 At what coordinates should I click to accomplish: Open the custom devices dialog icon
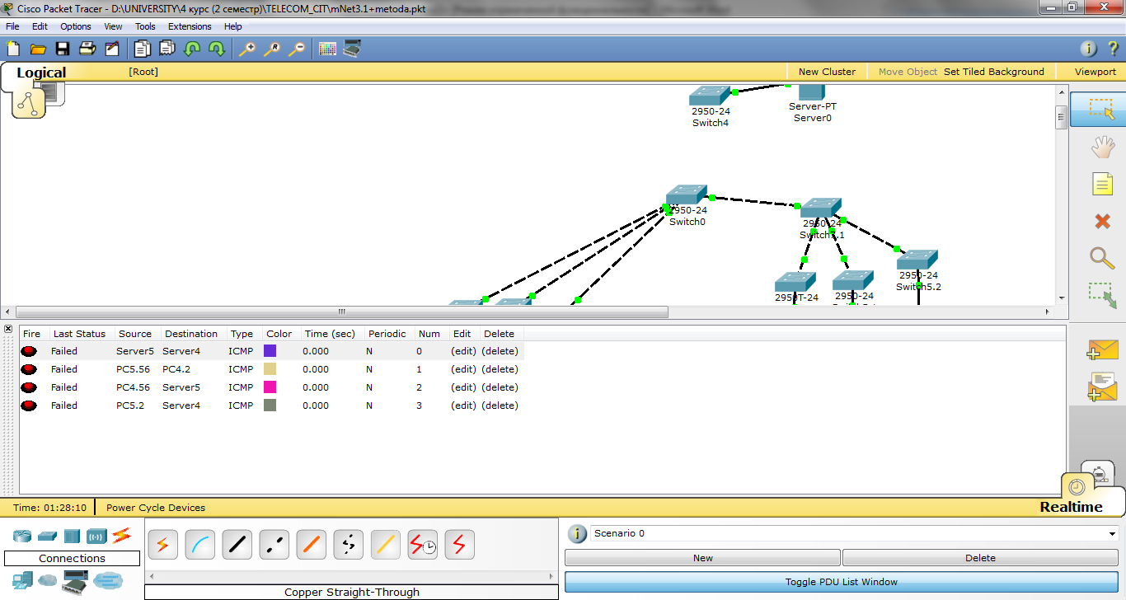[352, 49]
